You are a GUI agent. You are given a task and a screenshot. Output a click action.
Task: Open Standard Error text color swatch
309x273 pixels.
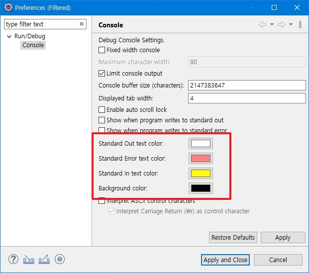click(201, 158)
